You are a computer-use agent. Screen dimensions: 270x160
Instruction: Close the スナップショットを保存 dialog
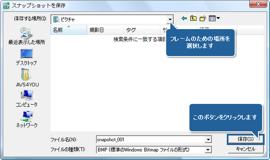258,4
